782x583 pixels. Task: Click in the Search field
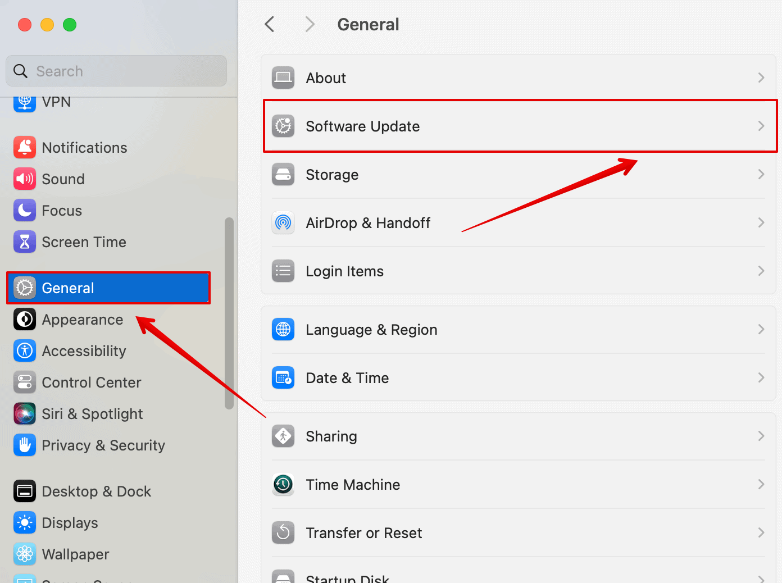[x=124, y=71]
